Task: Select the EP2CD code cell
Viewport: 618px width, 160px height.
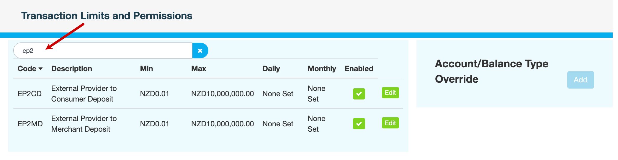Action: tap(30, 94)
